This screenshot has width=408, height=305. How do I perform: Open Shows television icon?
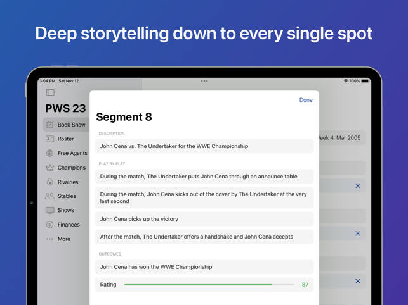49,210
